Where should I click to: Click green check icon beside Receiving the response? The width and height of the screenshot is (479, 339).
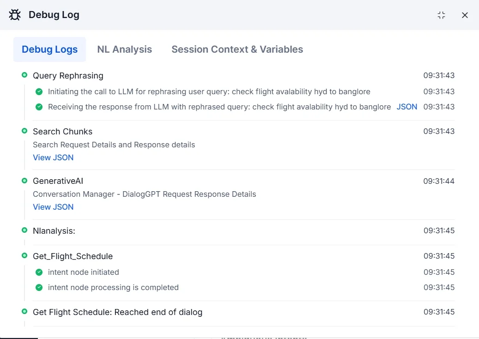coord(39,107)
